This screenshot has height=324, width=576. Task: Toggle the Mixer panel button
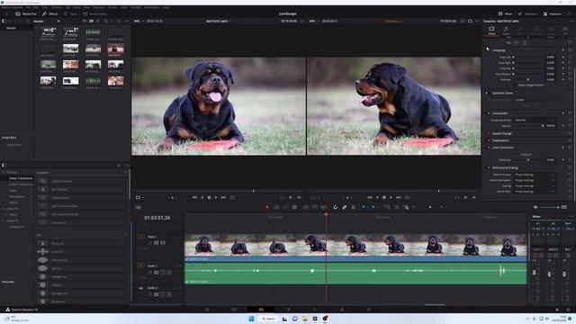pyautogui.click(x=505, y=14)
